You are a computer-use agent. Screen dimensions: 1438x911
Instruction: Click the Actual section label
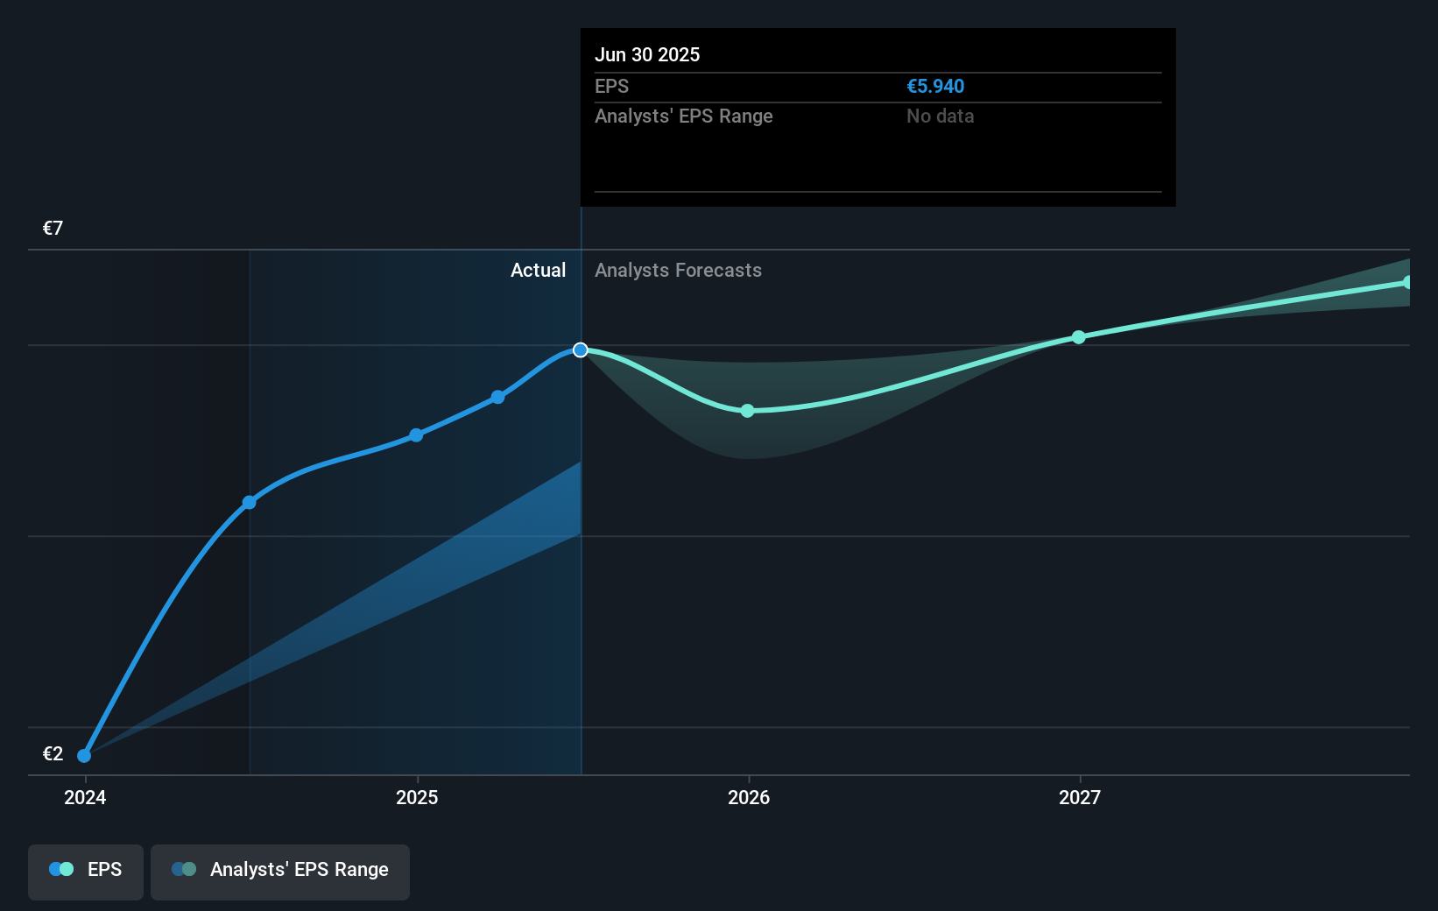pos(538,270)
